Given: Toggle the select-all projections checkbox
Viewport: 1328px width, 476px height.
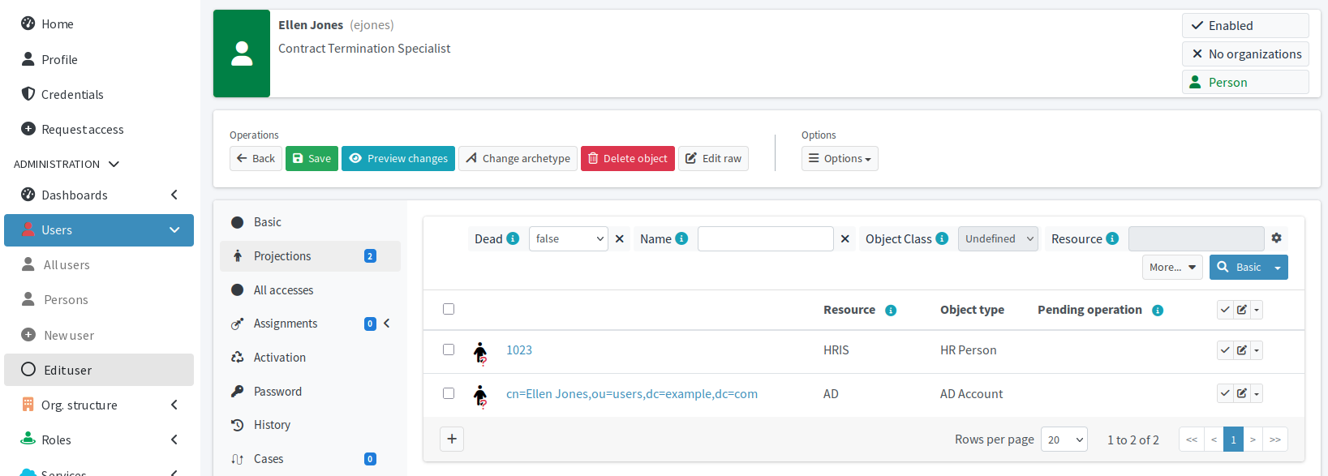Looking at the screenshot, I should point(449,309).
